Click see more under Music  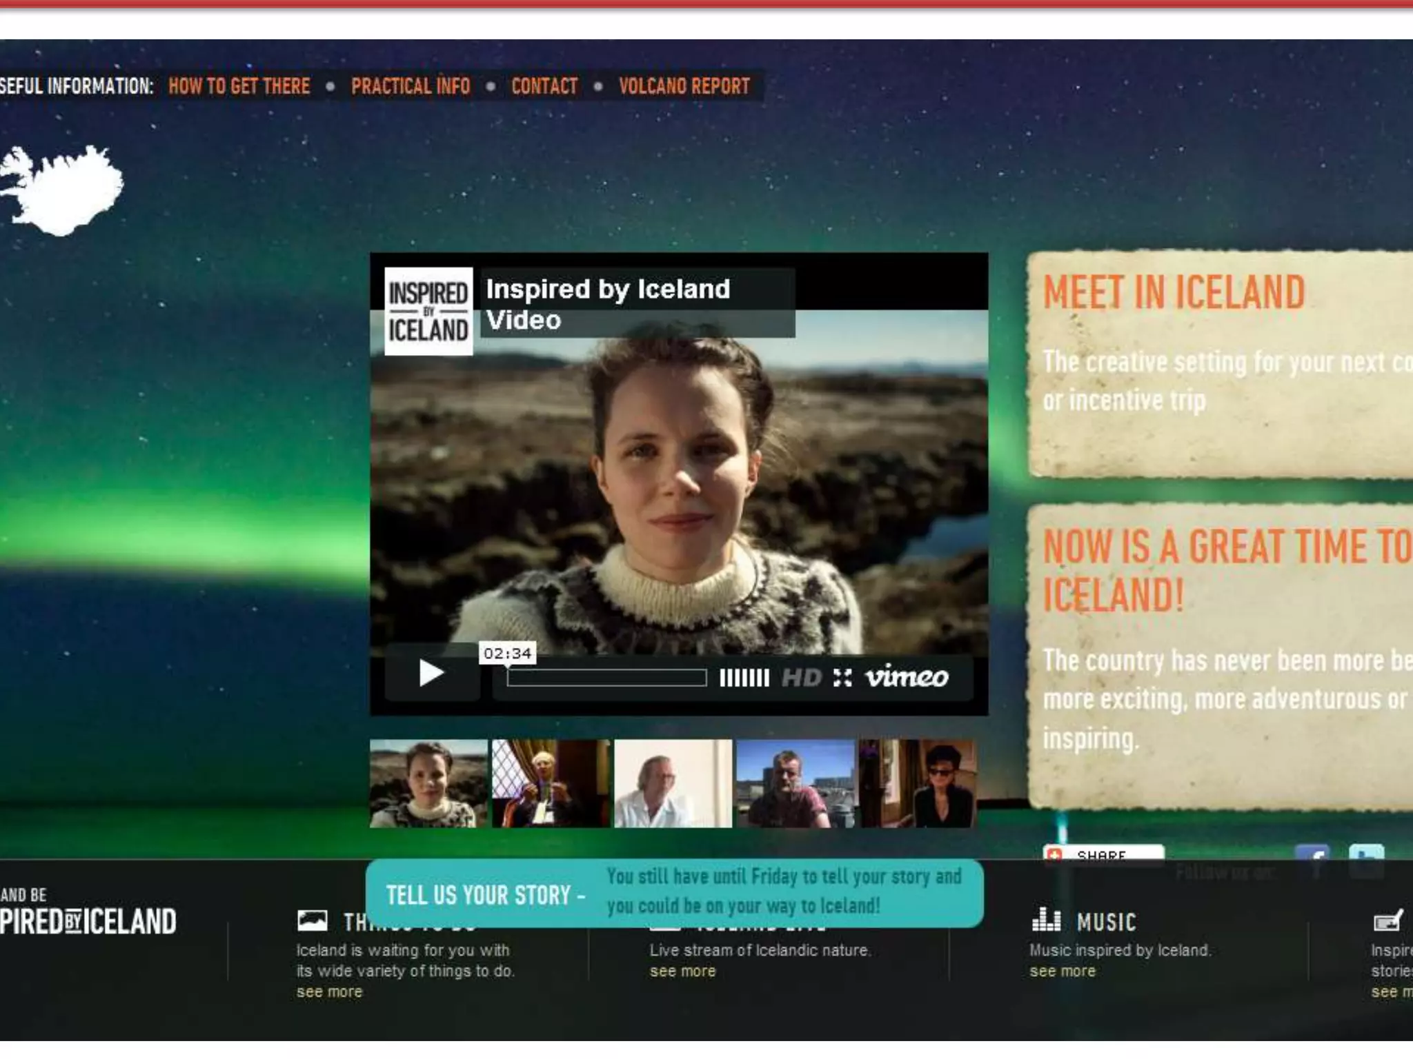point(1062,971)
